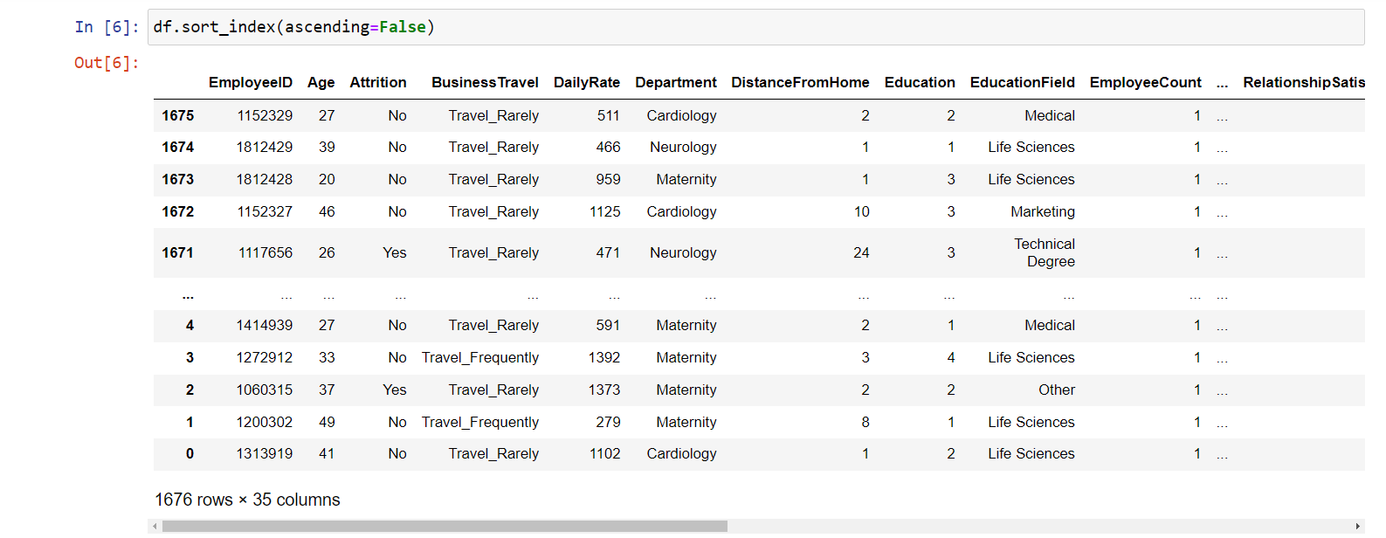Click the Department column header
This screenshot has height=538, width=1386.
(675, 82)
